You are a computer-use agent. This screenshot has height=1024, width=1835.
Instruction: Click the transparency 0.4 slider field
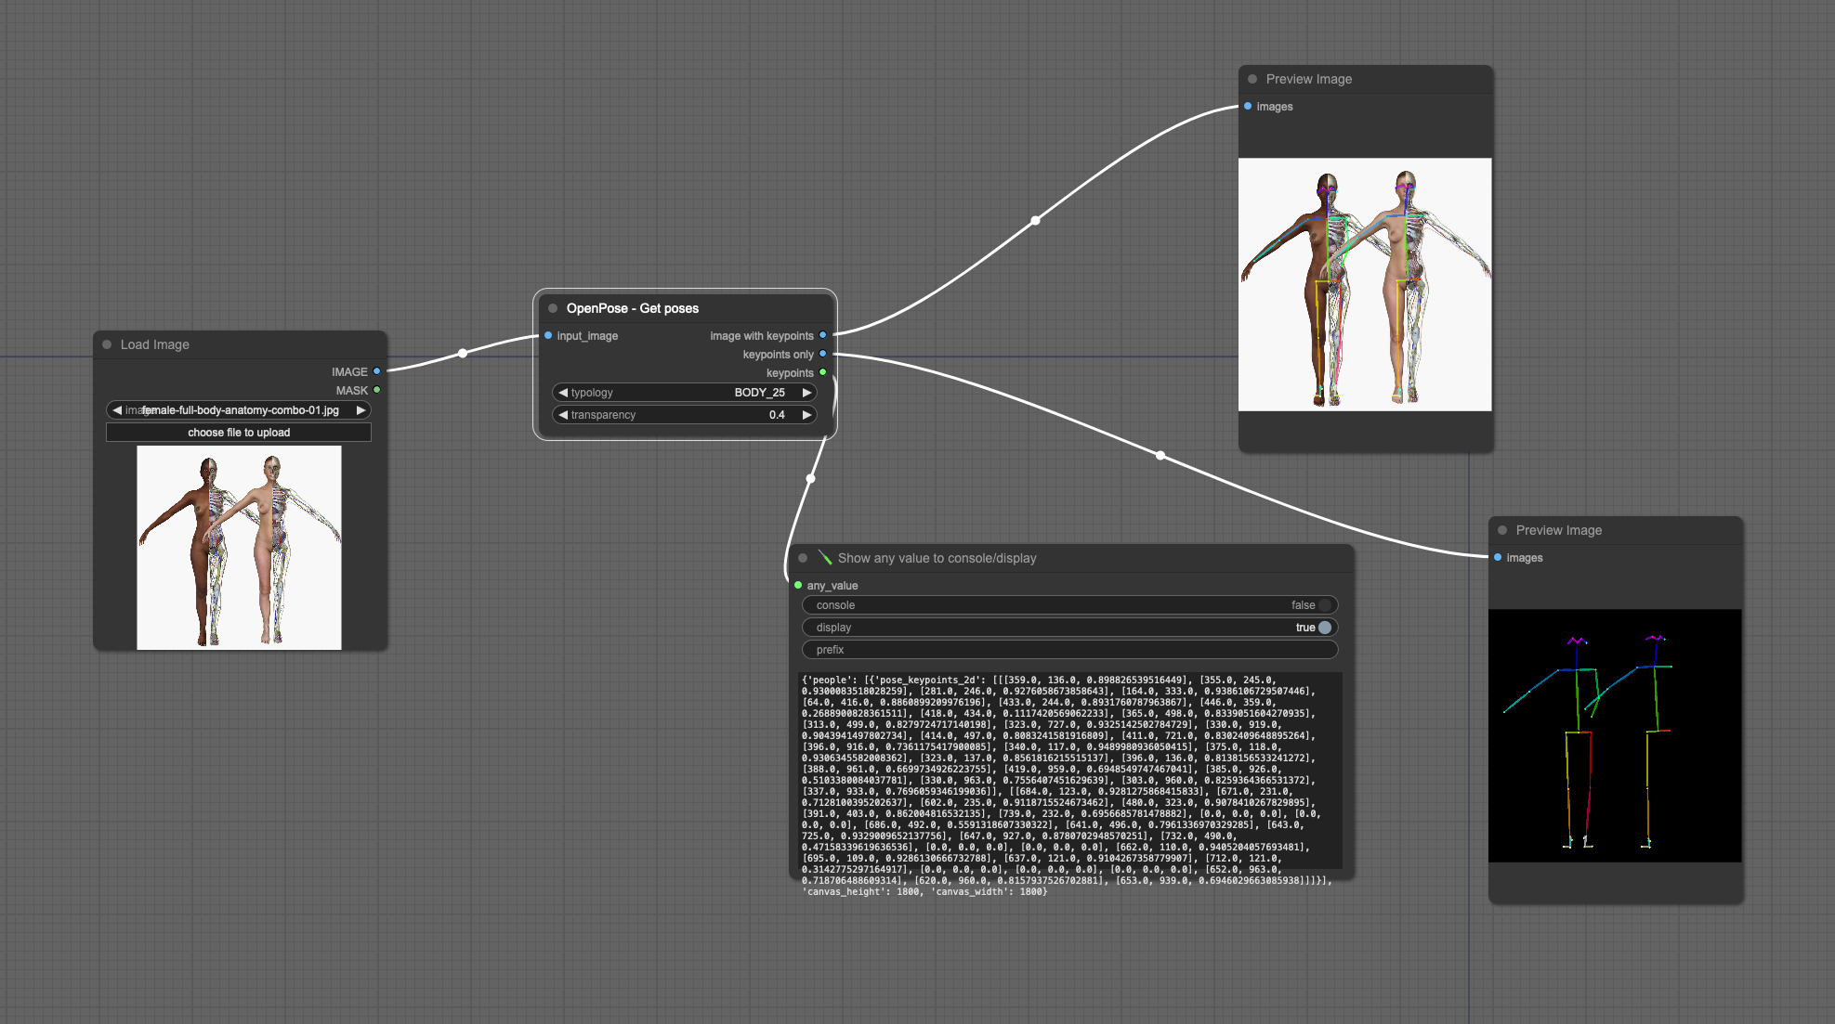coord(684,415)
